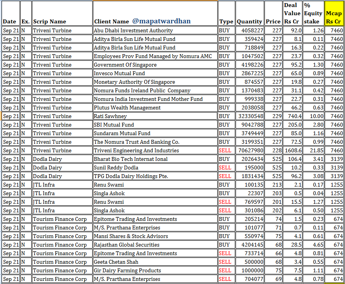Select Rajasthan Global Securities cell

pos(156,245)
